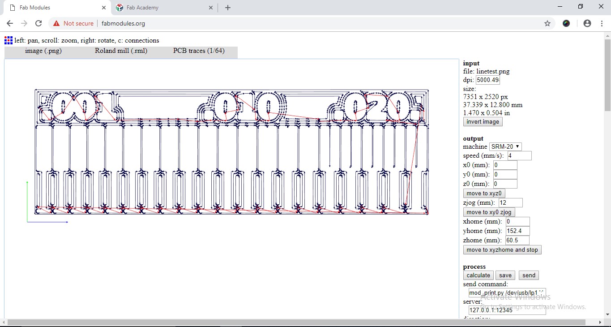The image size is (611, 327).
Task: Click the Fab Modules grid logo icon
Action: coord(9,40)
